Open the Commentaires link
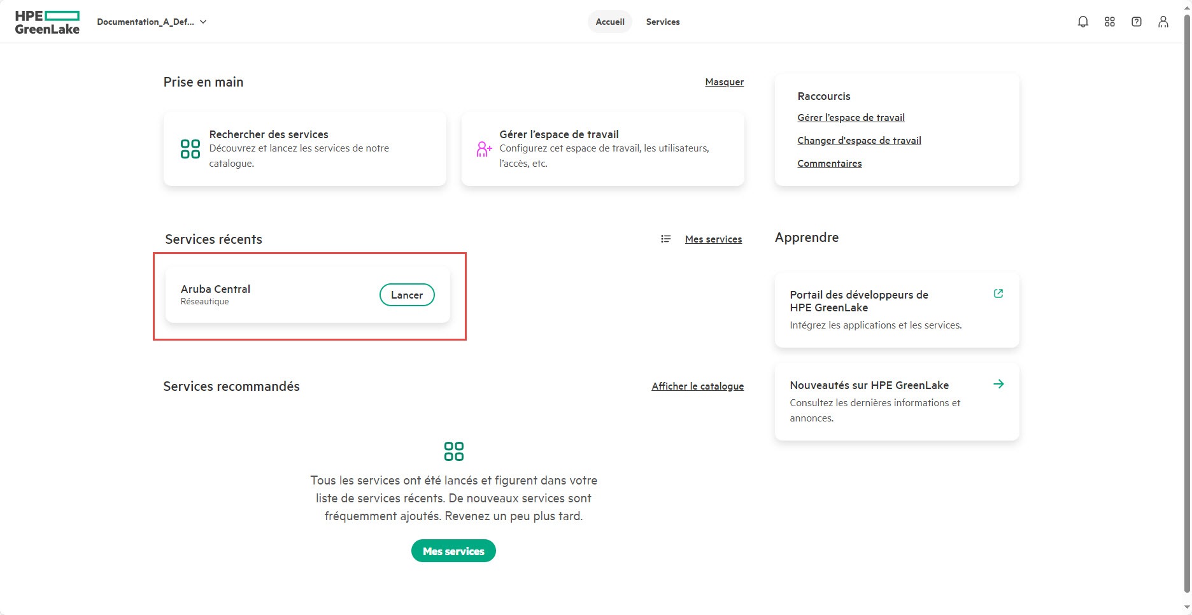Viewport: 1192px width, 615px height. (829, 163)
